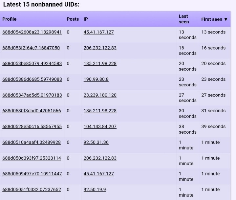The height and width of the screenshot is (200, 236).
Task: Click IP address 92.50.19.9
Action: [x=95, y=190]
